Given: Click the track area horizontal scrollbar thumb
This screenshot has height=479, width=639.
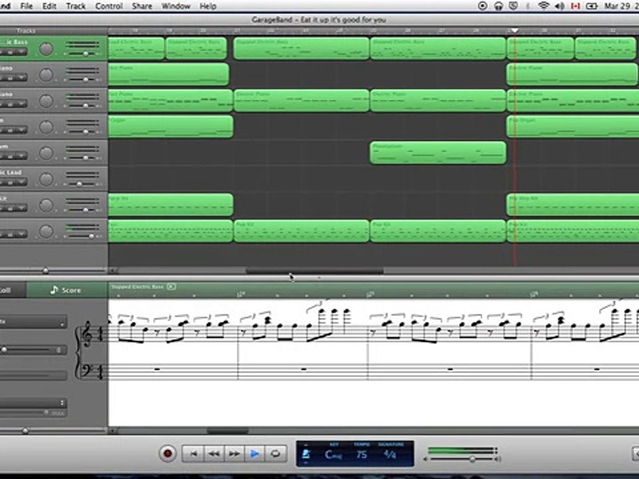Looking at the screenshot, I should pyautogui.click(x=315, y=271).
